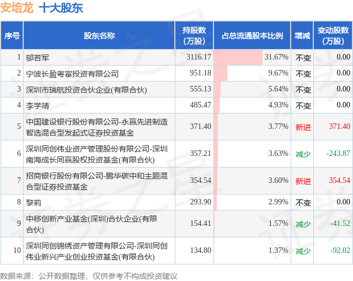Viewport: 353px width, 281px height.
Task: Click shareholder name 黎莉
Action: (x=34, y=202)
